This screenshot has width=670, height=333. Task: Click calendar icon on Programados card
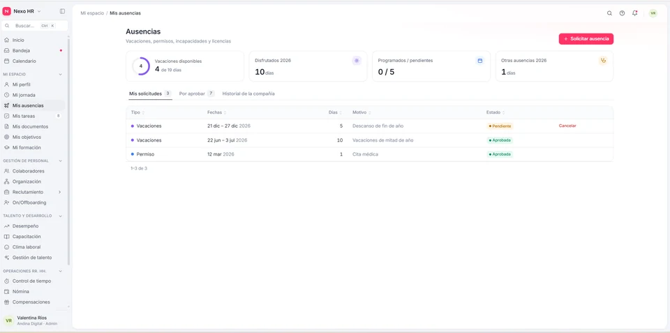pyautogui.click(x=480, y=61)
